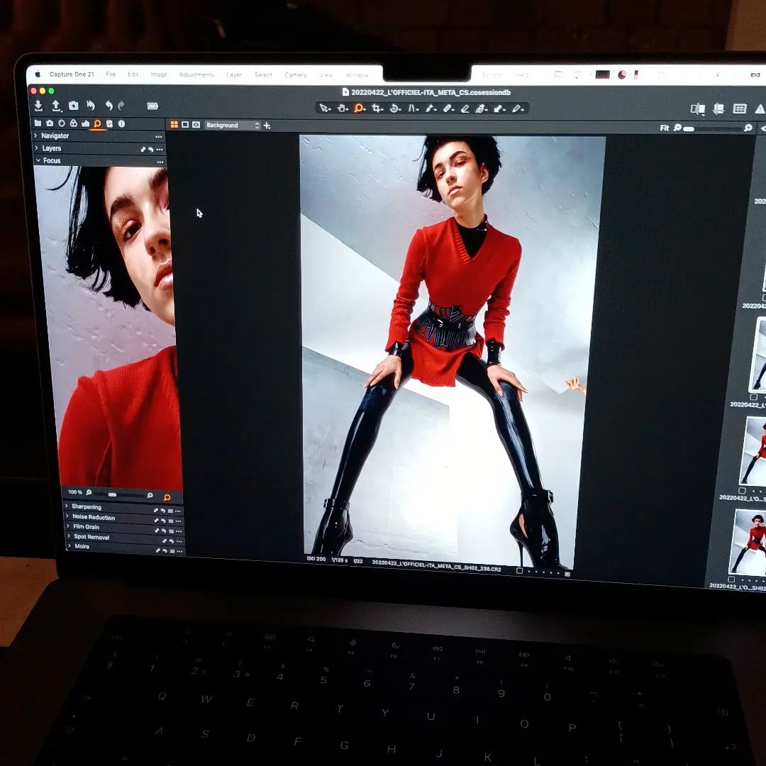This screenshot has height=766, width=766.
Task: Open the Background layer dropdown
Action: click(x=233, y=126)
